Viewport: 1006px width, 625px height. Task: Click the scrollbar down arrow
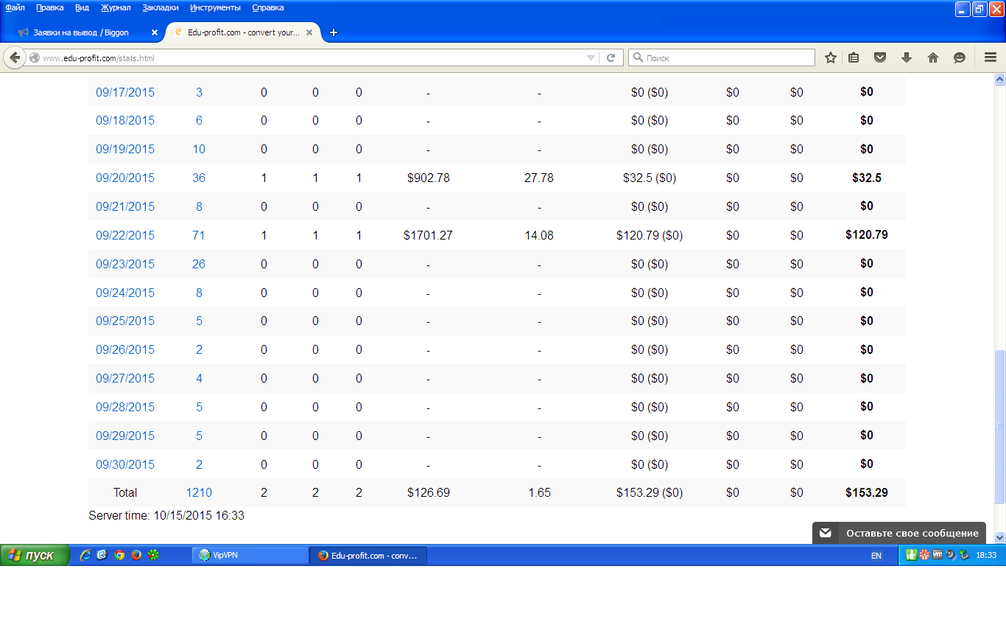coord(999,537)
